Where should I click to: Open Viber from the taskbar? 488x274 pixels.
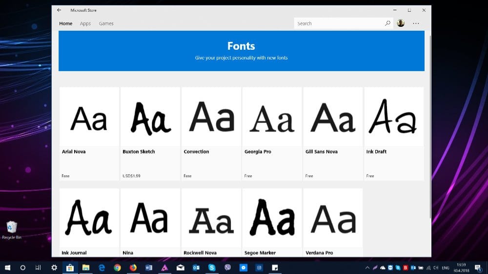[x=228, y=268]
